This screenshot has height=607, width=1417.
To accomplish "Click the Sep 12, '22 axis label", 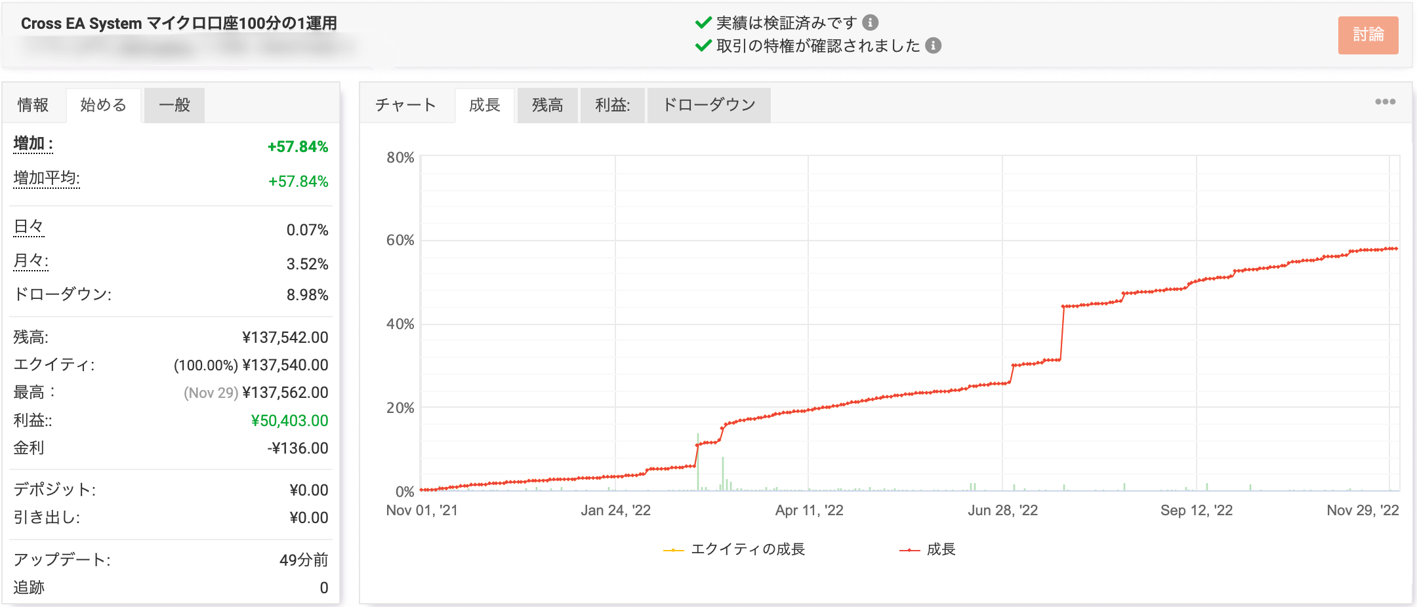I will (x=1197, y=511).
